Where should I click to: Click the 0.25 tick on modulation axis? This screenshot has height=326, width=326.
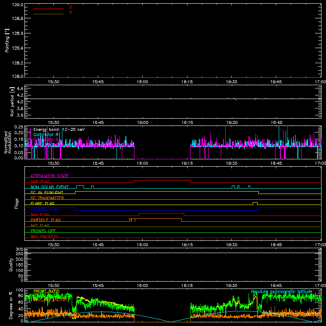(x=19, y=127)
